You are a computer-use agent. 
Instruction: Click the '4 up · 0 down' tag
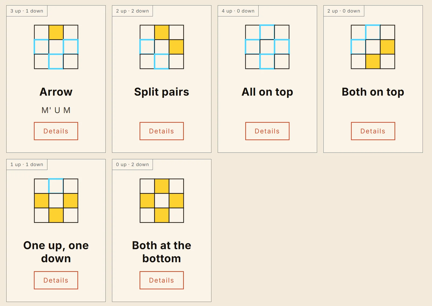[x=238, y=11]
